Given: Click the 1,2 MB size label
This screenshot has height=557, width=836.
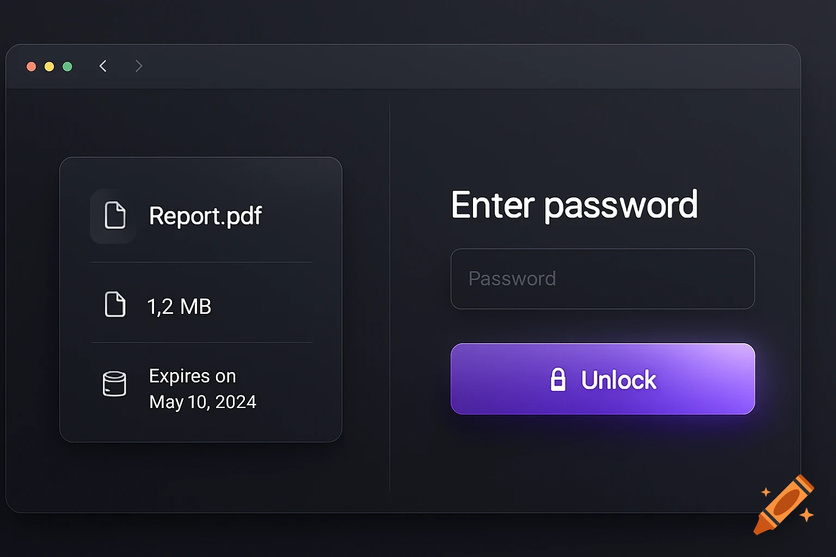Looking at the screenshot, I should click(179, 306).
